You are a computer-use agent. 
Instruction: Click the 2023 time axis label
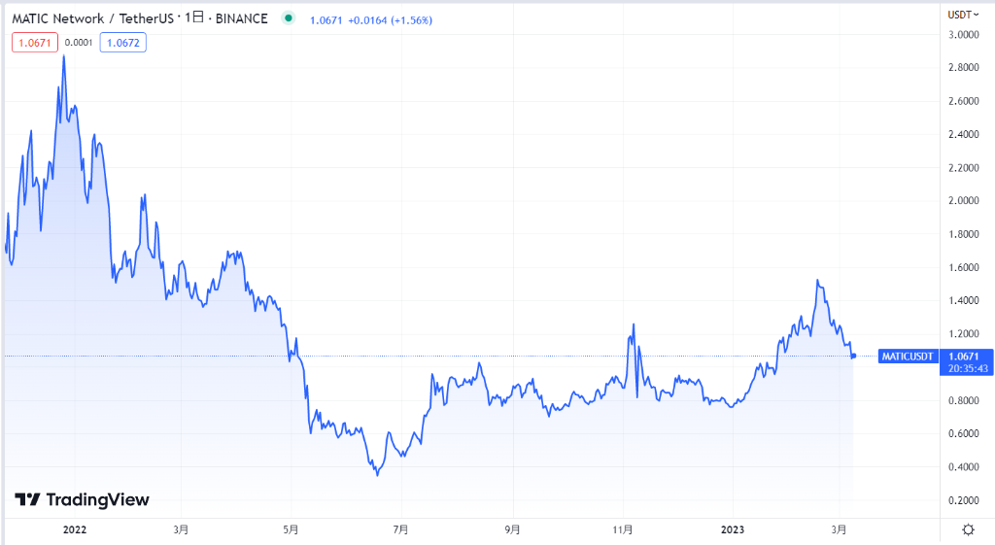pyautogui.click(x=733, y=529)
